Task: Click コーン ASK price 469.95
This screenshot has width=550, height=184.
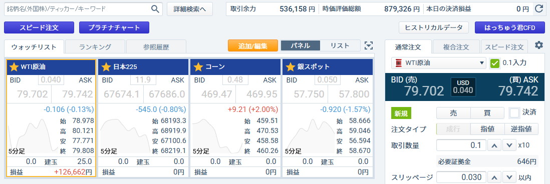Action: click(x=261, y=94)
